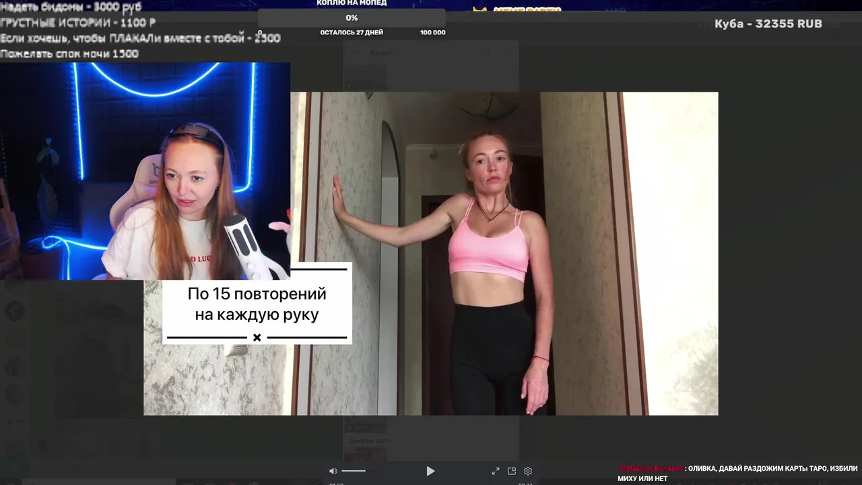Expand the video to fullscreen

496,471
